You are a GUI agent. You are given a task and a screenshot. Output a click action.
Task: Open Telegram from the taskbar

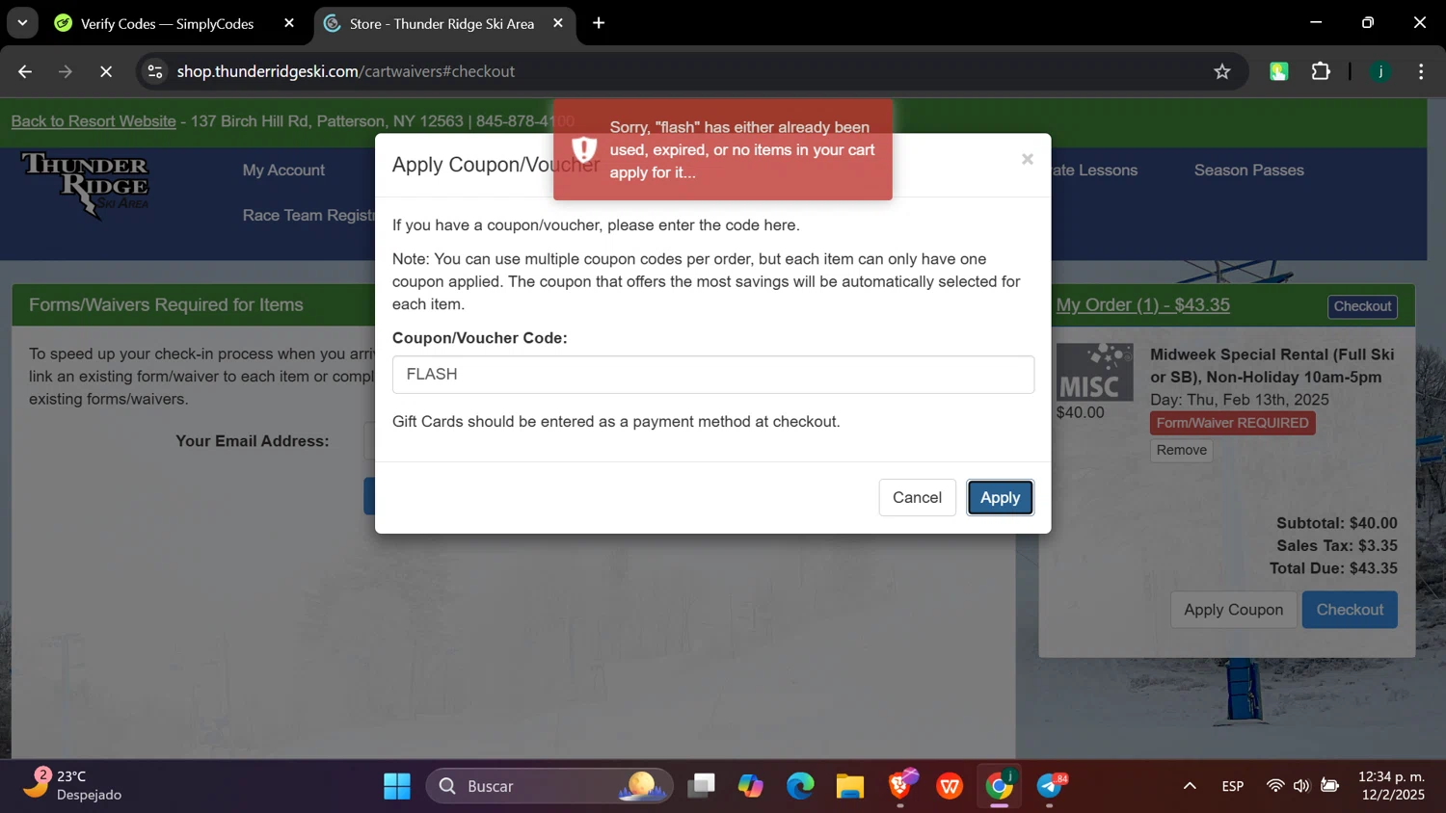click(x=1050, y=786)
